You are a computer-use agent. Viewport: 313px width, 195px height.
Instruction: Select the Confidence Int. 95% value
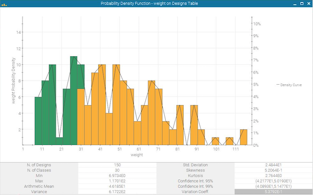coord(273,181)
